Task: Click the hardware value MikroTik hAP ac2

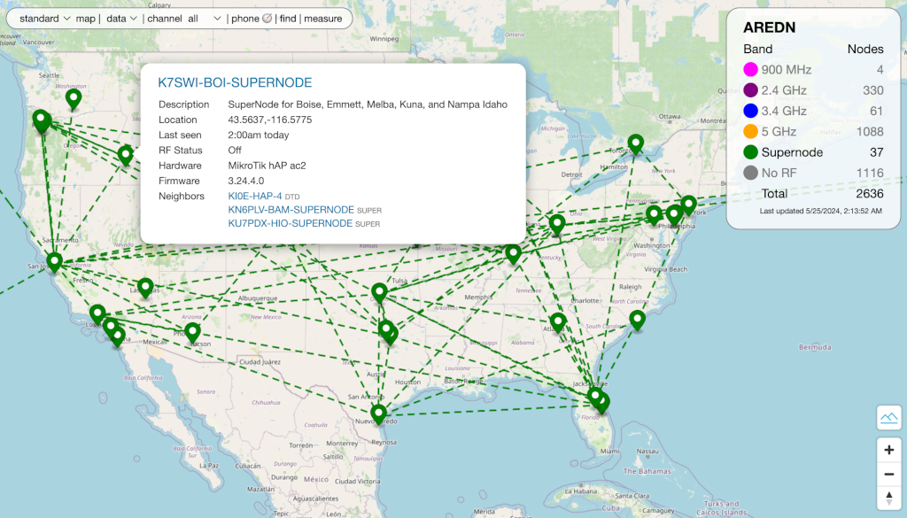Action: 267,166
